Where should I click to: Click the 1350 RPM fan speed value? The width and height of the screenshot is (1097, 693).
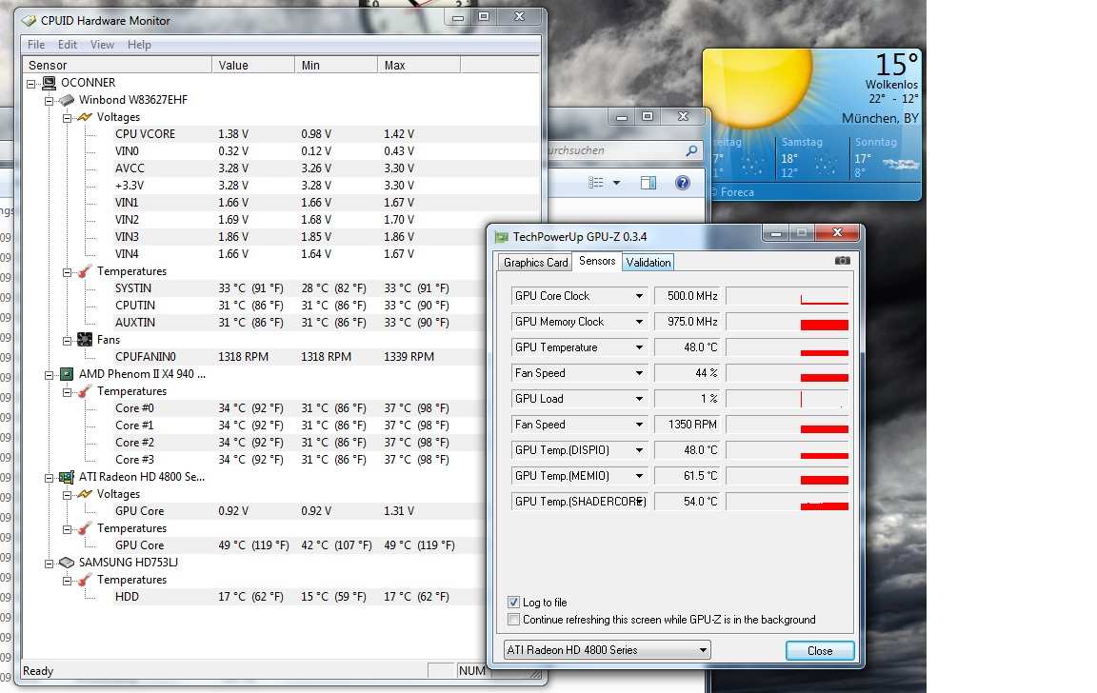pyautogui.click(x=688, y=425)
